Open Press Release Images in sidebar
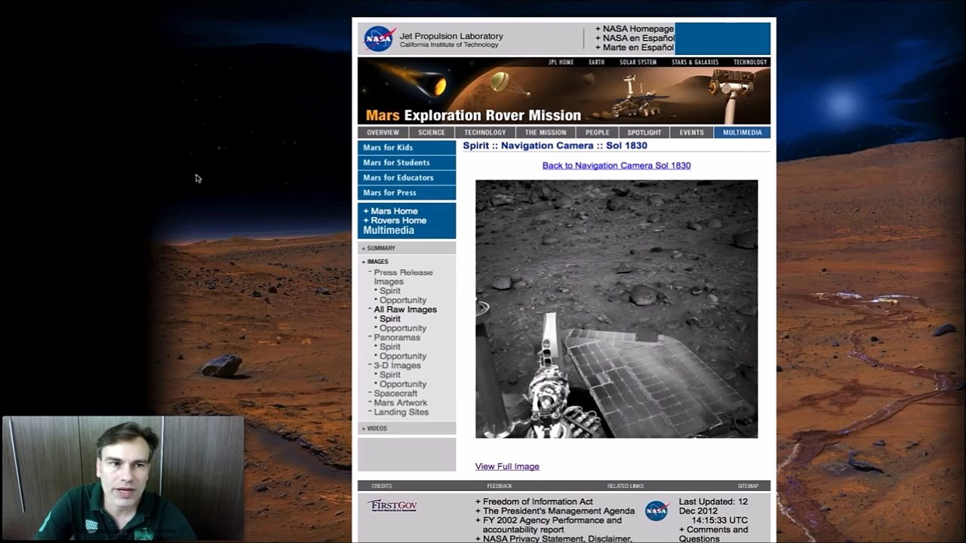 (x=403, y=277)
